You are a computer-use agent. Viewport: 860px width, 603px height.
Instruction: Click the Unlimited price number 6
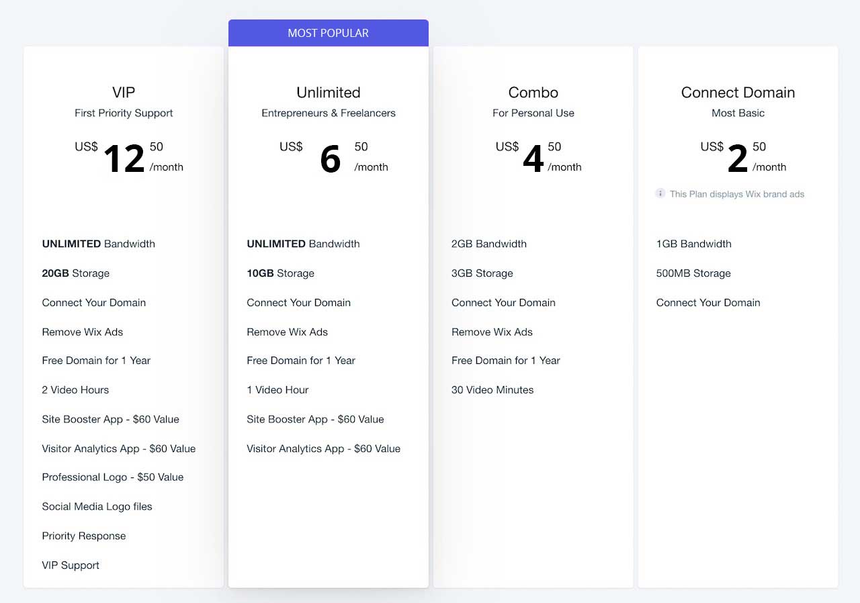330,159
